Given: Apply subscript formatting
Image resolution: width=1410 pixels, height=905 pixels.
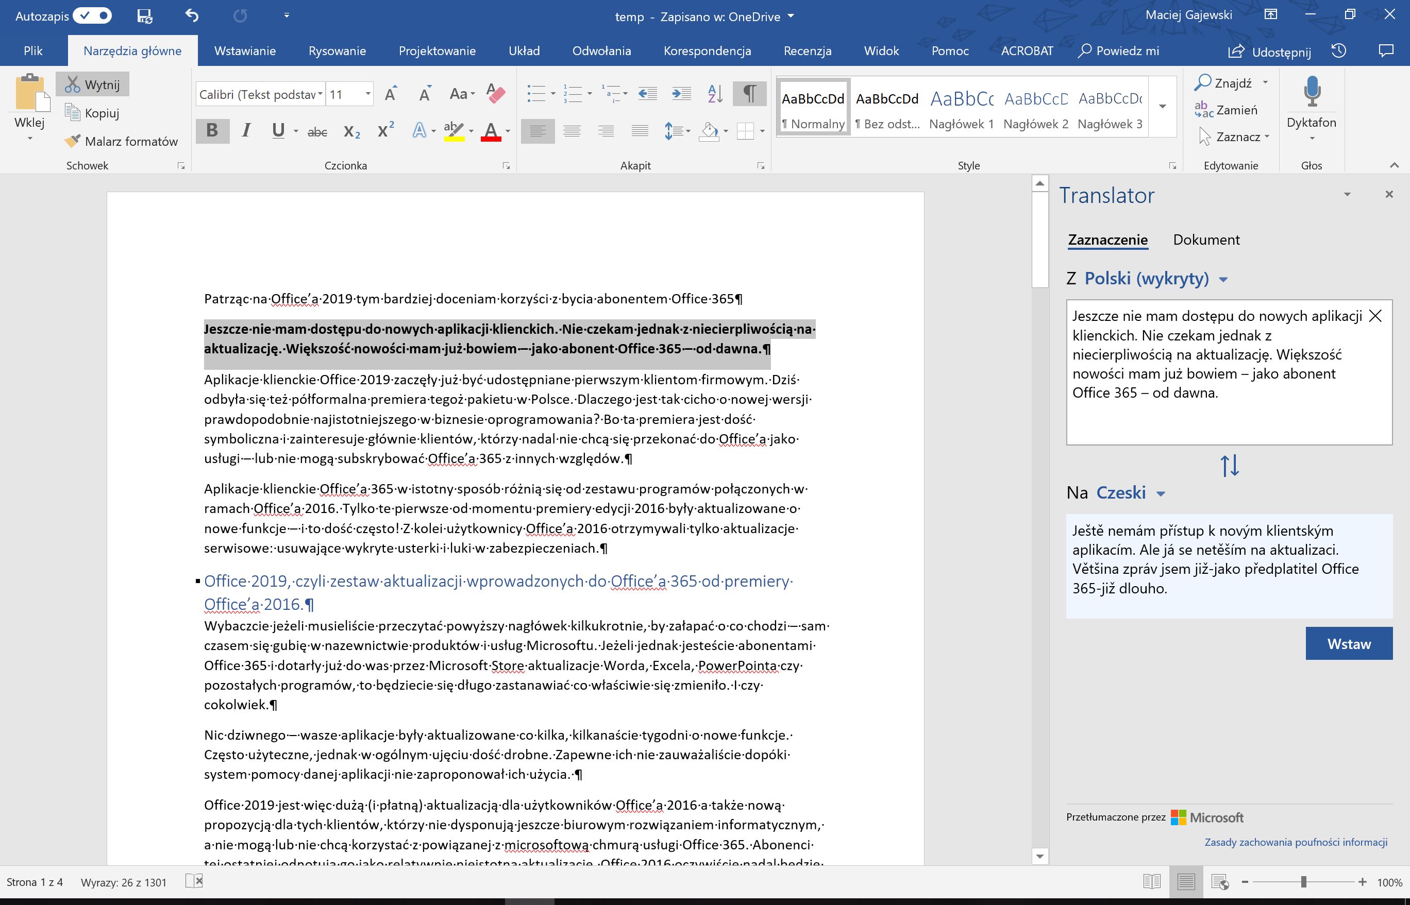Looking at the screenshot, I should 351,131.
